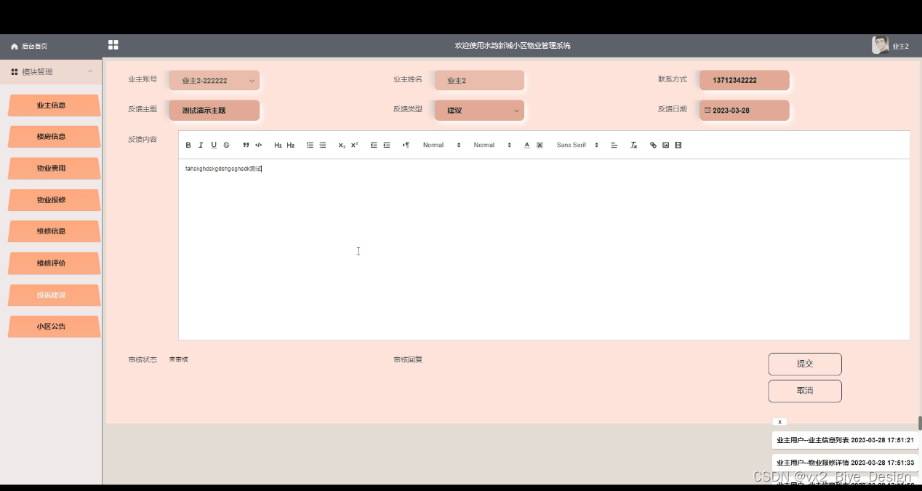The height and width of the screenshot is (491, 922).
Task: Open the text background color picker
Action: [x=540, y=145]
